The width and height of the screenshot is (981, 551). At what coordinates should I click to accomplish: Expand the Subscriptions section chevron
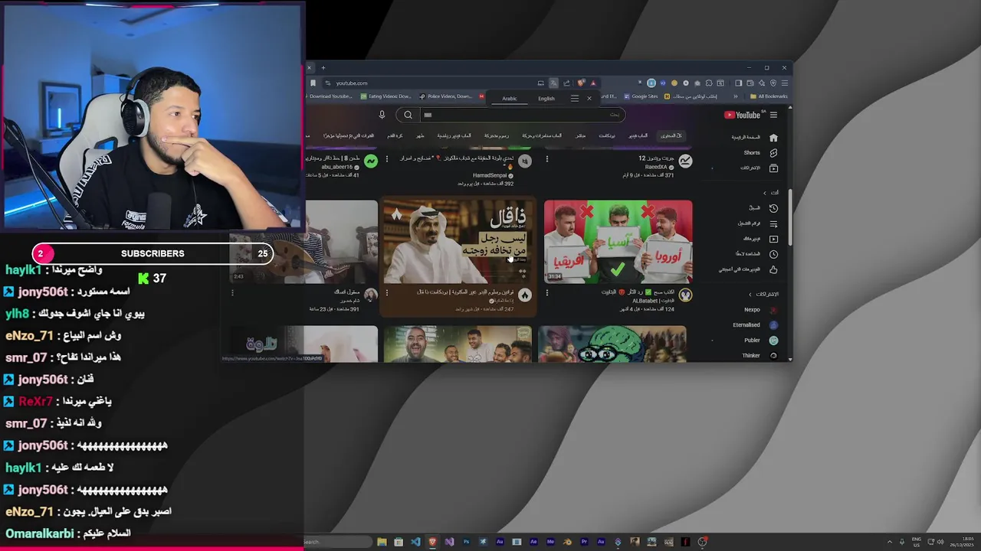pyautogui.click(x=750, y=295)
